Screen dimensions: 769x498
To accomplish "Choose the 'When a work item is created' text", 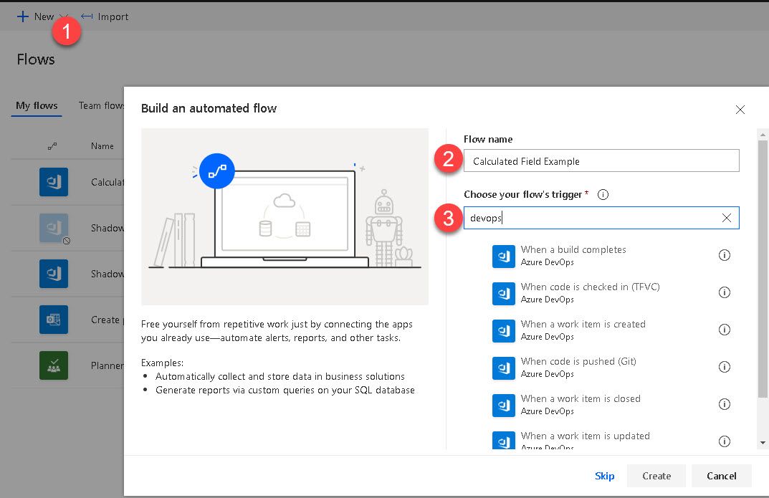I will click(x=583, y=324).
